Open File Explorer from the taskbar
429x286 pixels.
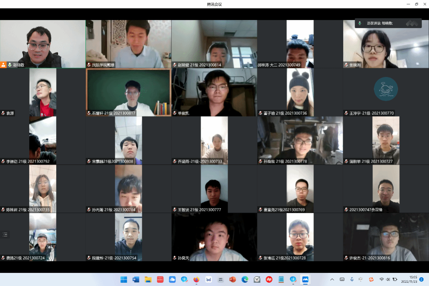point(148,279)
